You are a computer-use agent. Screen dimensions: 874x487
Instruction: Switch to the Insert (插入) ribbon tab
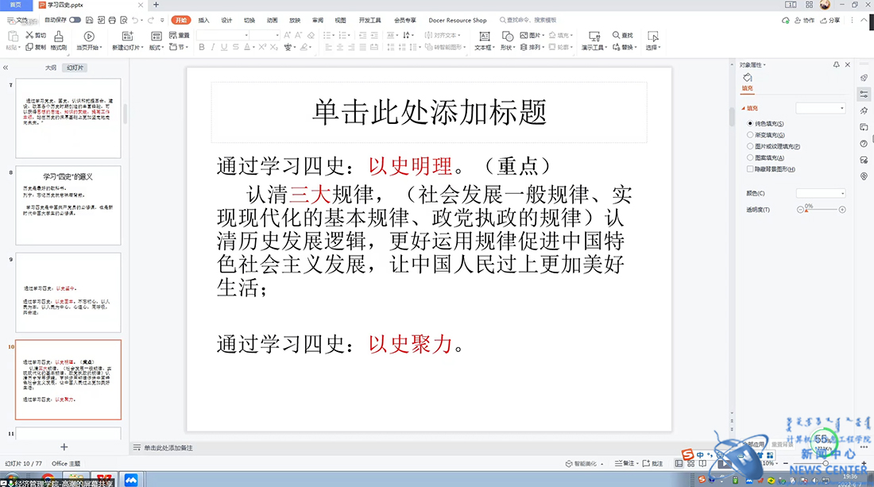(x=204, y=20)
